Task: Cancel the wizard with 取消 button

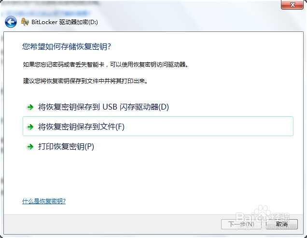Action: (x=282, y=224)
